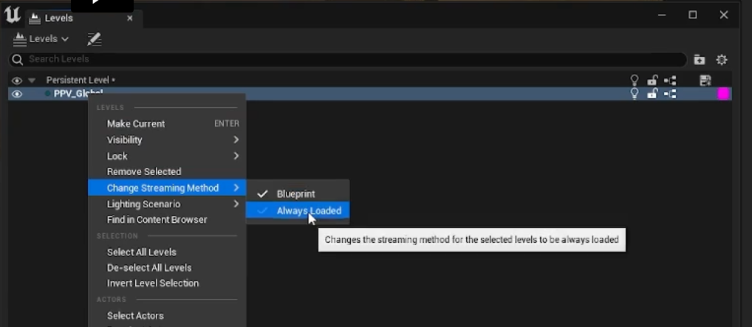
Task: Select the Persistent Level row
Action: [370, 80]
